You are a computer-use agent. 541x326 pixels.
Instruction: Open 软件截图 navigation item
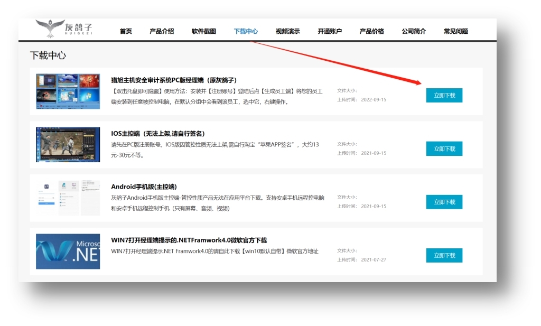coord(203,31)
